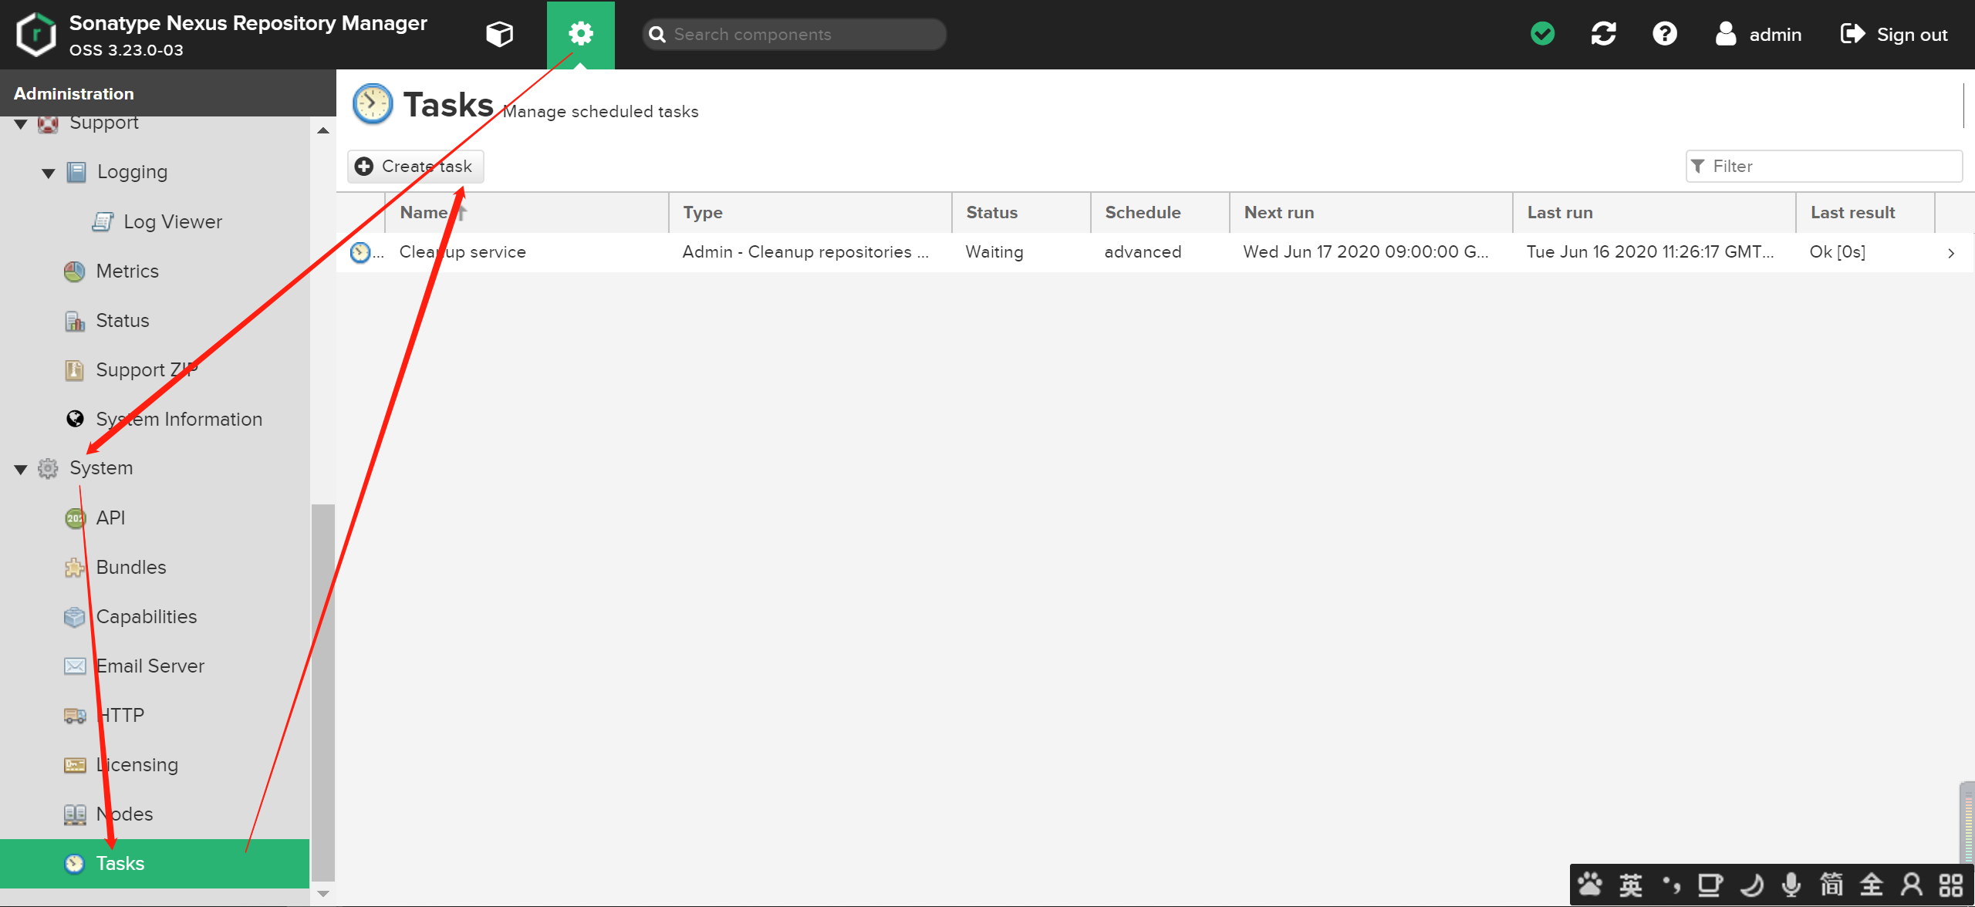This screenshot has height=907, width=1975.
Task: Click the Sign out icon
Action: click(x=1852, y=34)
